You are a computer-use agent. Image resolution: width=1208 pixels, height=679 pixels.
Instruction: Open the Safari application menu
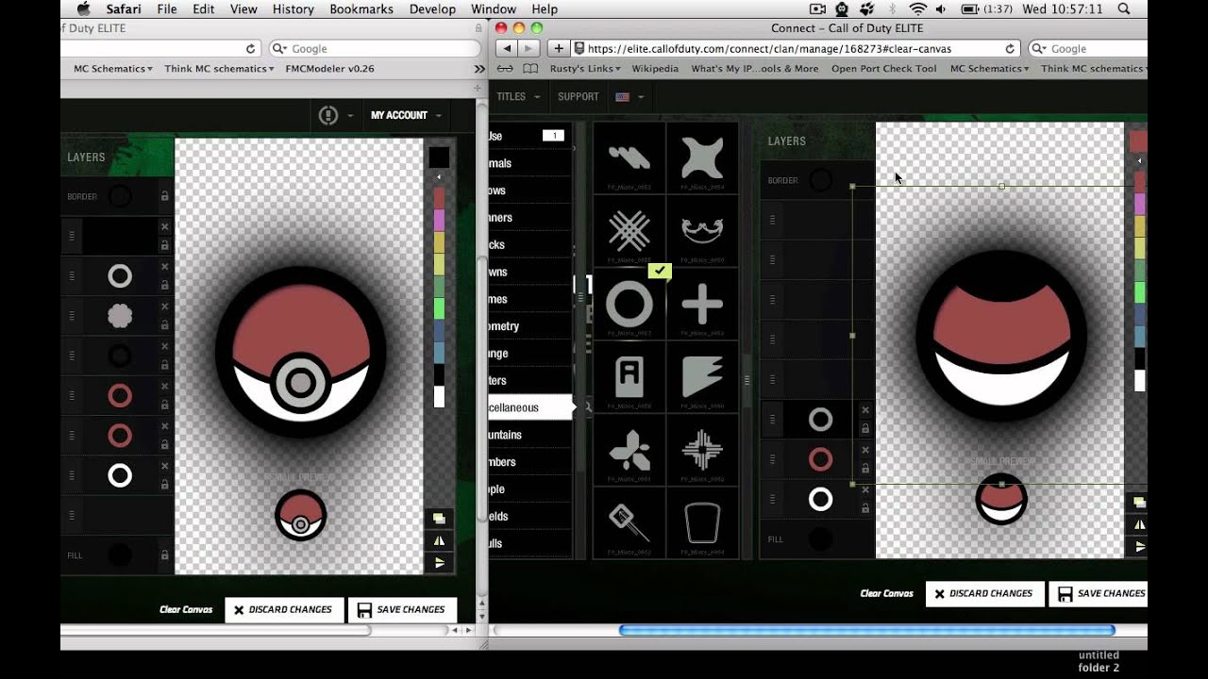(x=126, y=8)
